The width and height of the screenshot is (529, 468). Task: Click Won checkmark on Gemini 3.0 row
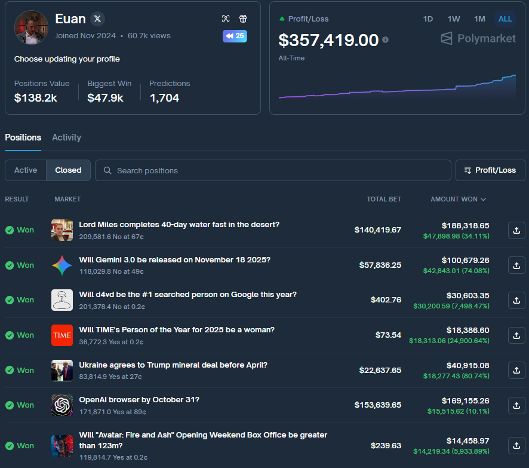[x=10, y=265]
